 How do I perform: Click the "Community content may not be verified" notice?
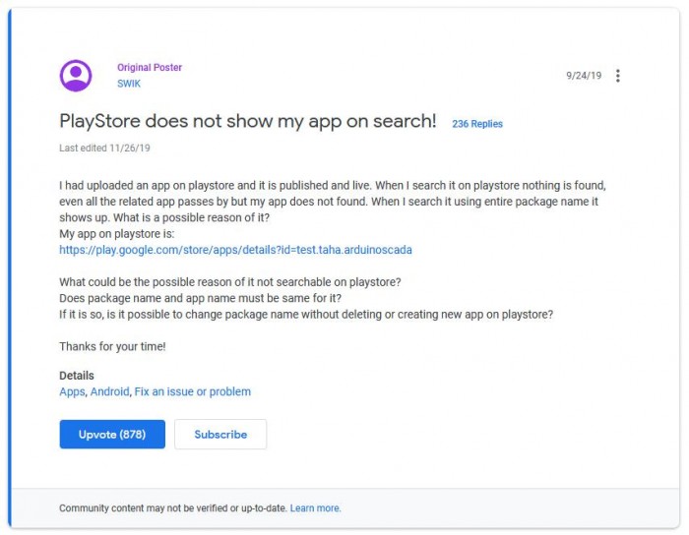click(173, 508)
